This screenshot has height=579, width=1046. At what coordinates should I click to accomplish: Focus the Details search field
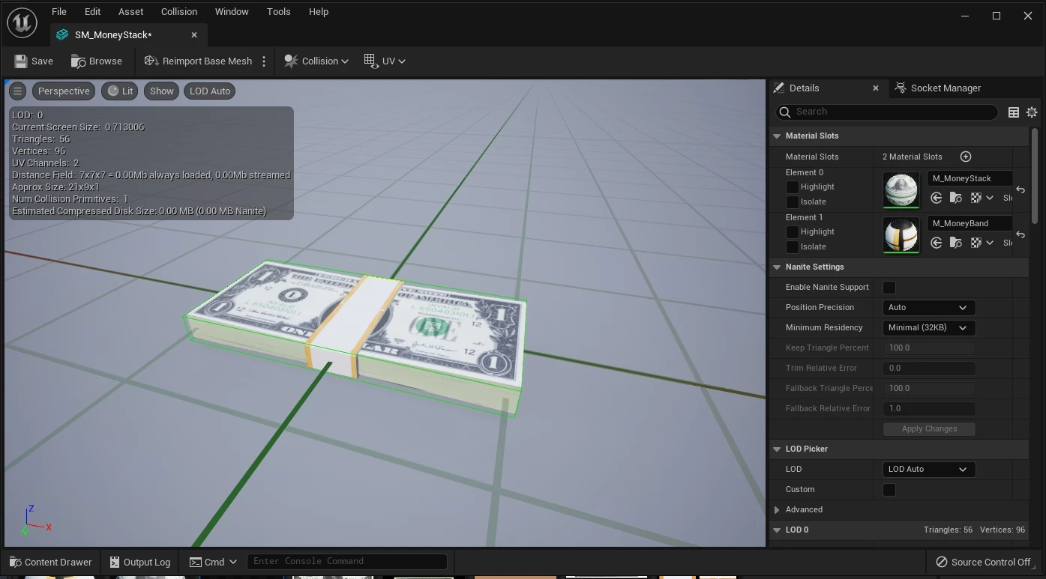click(887, 112)
